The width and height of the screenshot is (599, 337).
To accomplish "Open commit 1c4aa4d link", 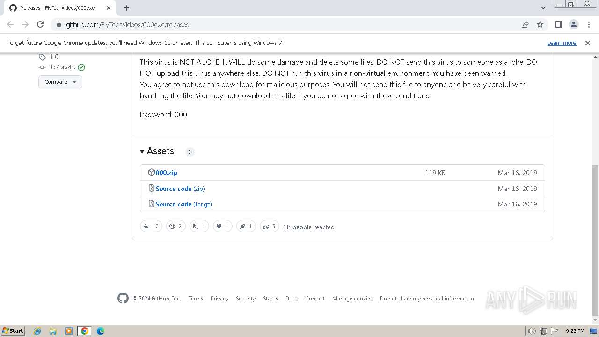I will click(63, 67).
